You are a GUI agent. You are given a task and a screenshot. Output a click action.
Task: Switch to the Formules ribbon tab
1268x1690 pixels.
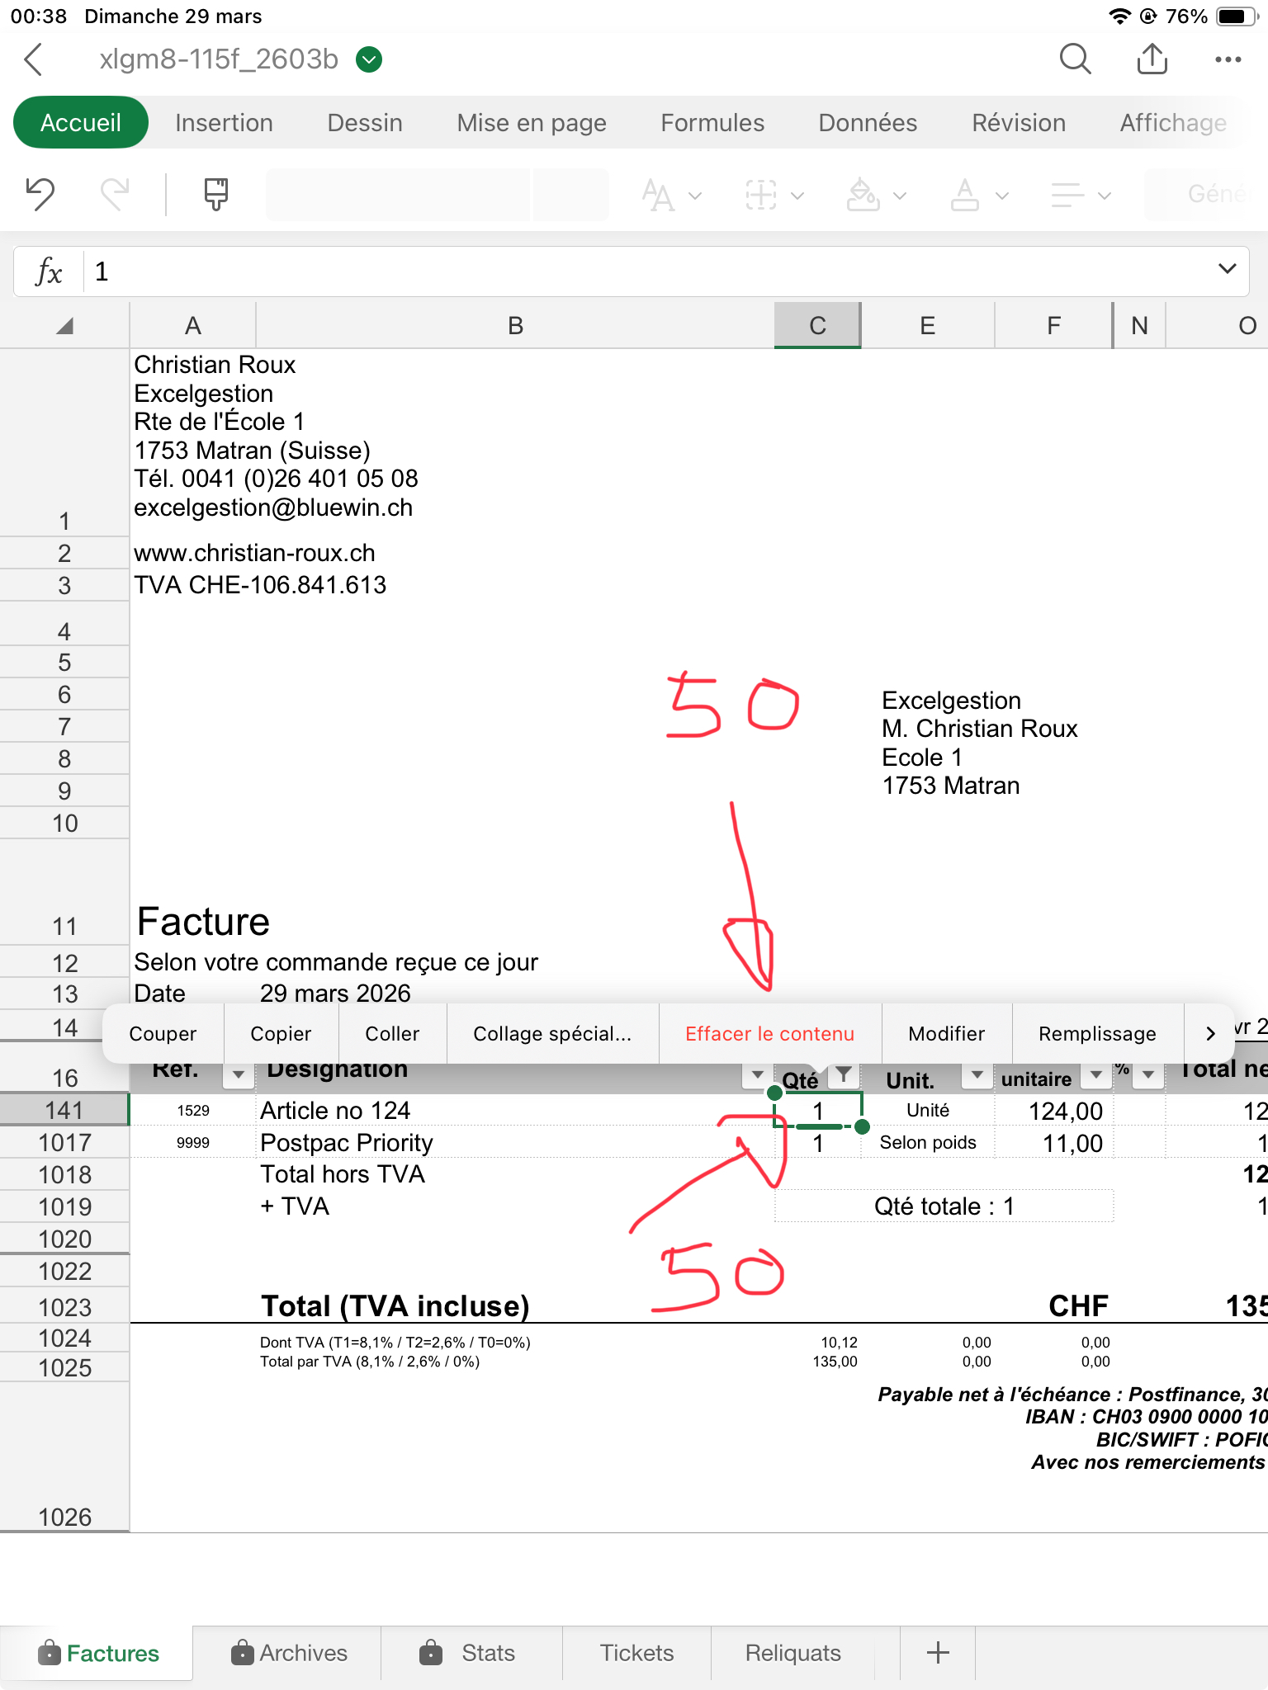[x=712, y=123]
